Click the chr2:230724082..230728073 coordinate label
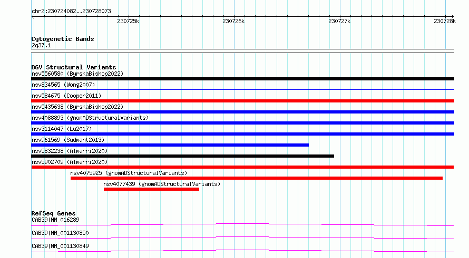 pos(71,11)
